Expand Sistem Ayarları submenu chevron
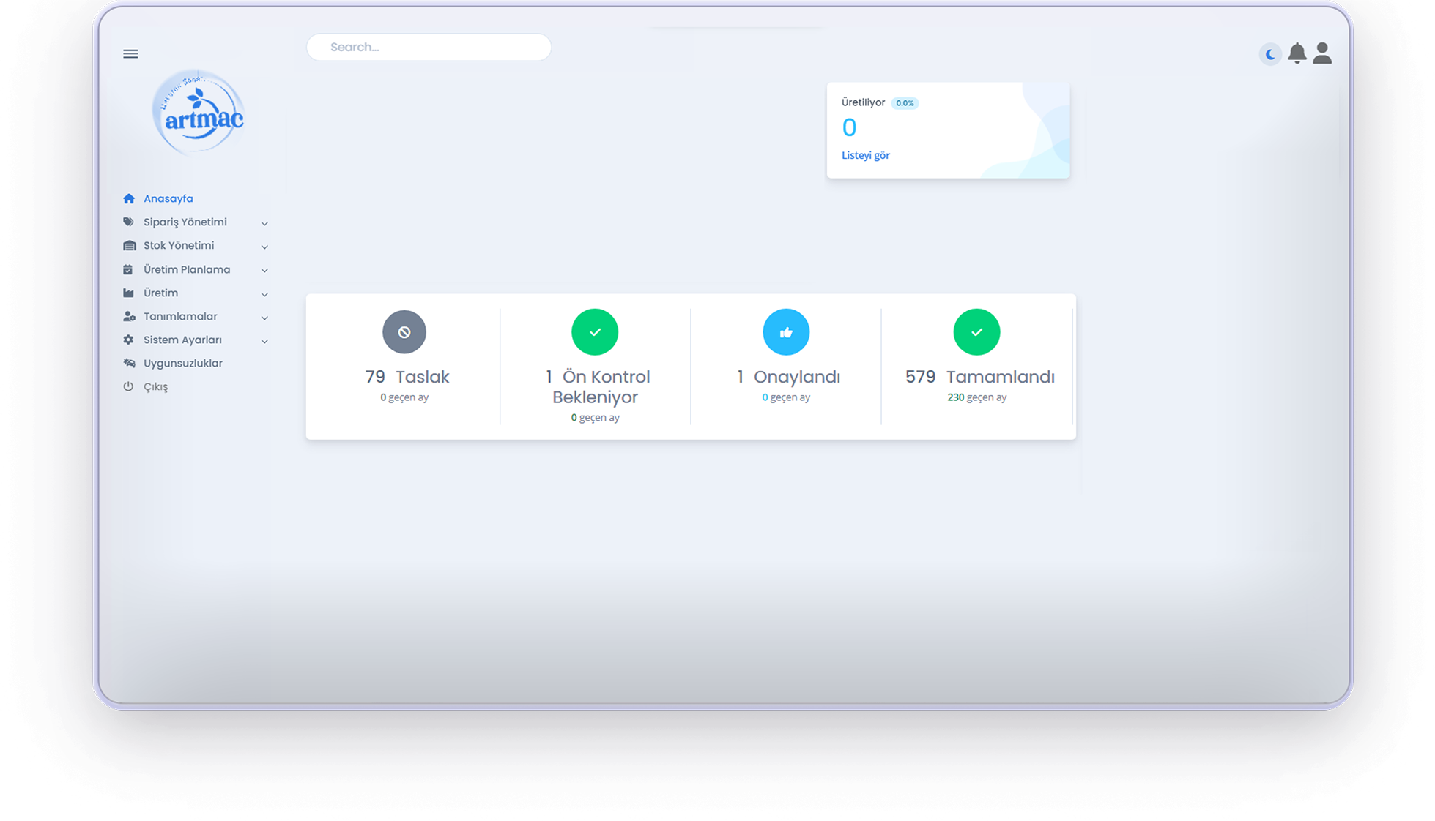The image size is (1435, 821). 264,341
